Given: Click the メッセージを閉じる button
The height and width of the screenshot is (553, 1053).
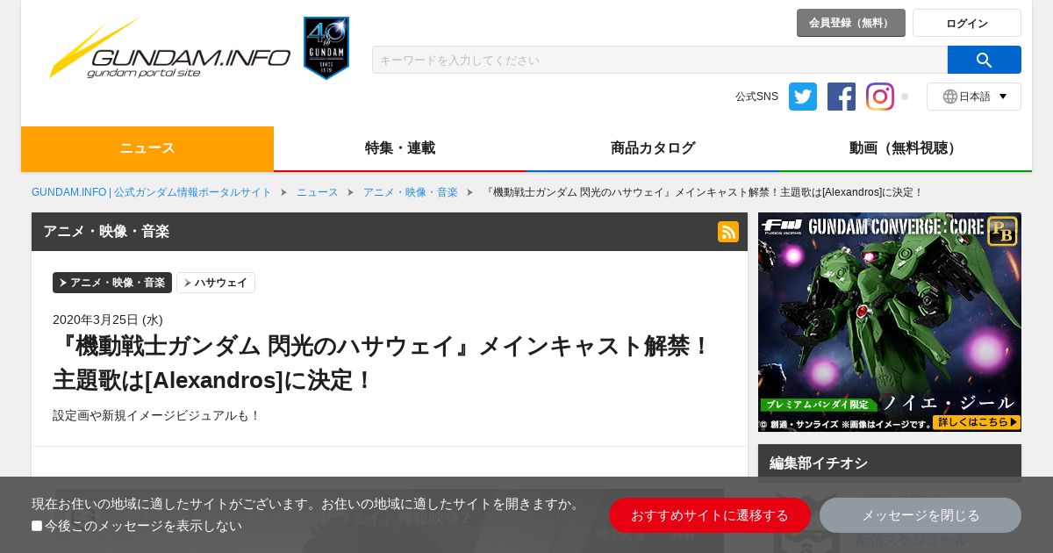Looking at the screenshot, I should pyautogui.click(x=920, y=515).
